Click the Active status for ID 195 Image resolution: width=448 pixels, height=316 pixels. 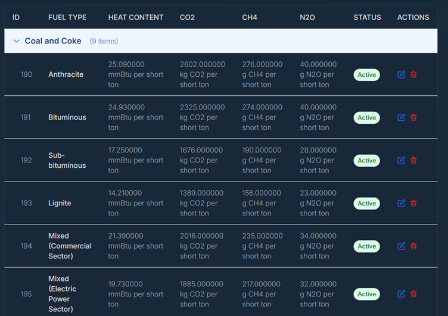coord(366,294)
